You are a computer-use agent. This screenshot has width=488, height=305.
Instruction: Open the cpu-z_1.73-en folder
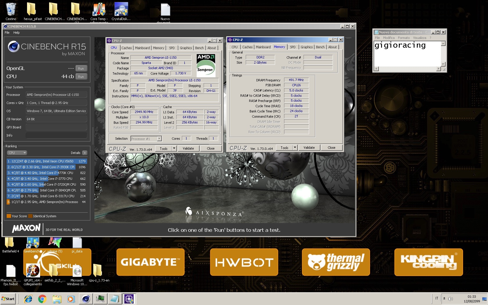coord(99,273)
